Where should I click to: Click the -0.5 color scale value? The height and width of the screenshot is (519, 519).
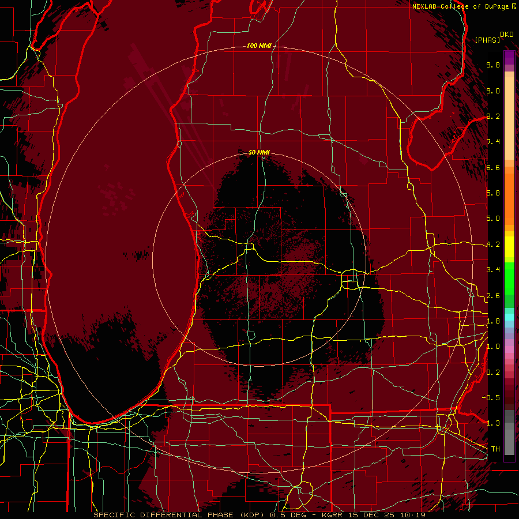(x=491, y=397)
